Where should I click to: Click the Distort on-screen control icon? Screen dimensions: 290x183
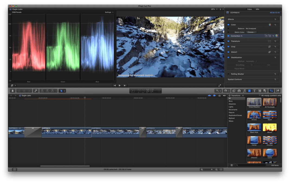(x=269, y=52)
